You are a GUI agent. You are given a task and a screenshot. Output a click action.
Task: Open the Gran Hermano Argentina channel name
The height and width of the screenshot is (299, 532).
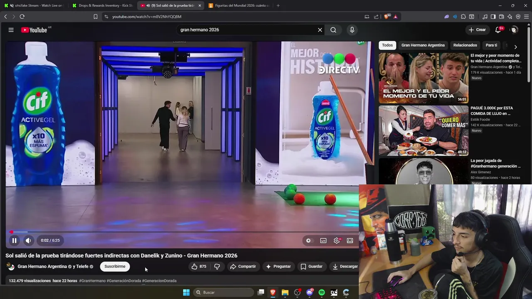42,267
